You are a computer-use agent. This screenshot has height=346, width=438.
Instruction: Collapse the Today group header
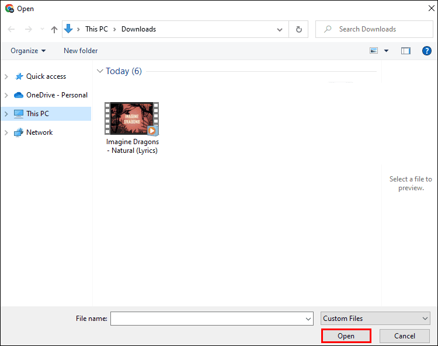tap(99, 71)
